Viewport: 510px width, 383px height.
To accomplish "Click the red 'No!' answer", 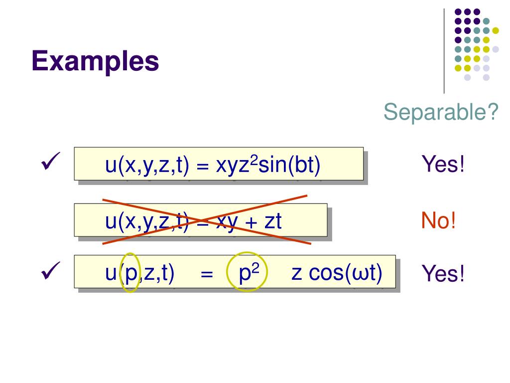I will click(438, 220).
